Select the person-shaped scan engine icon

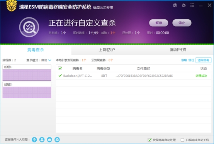(42, 140)
